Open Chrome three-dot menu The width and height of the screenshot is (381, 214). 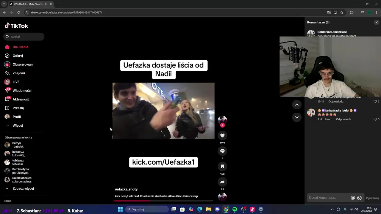376,12
